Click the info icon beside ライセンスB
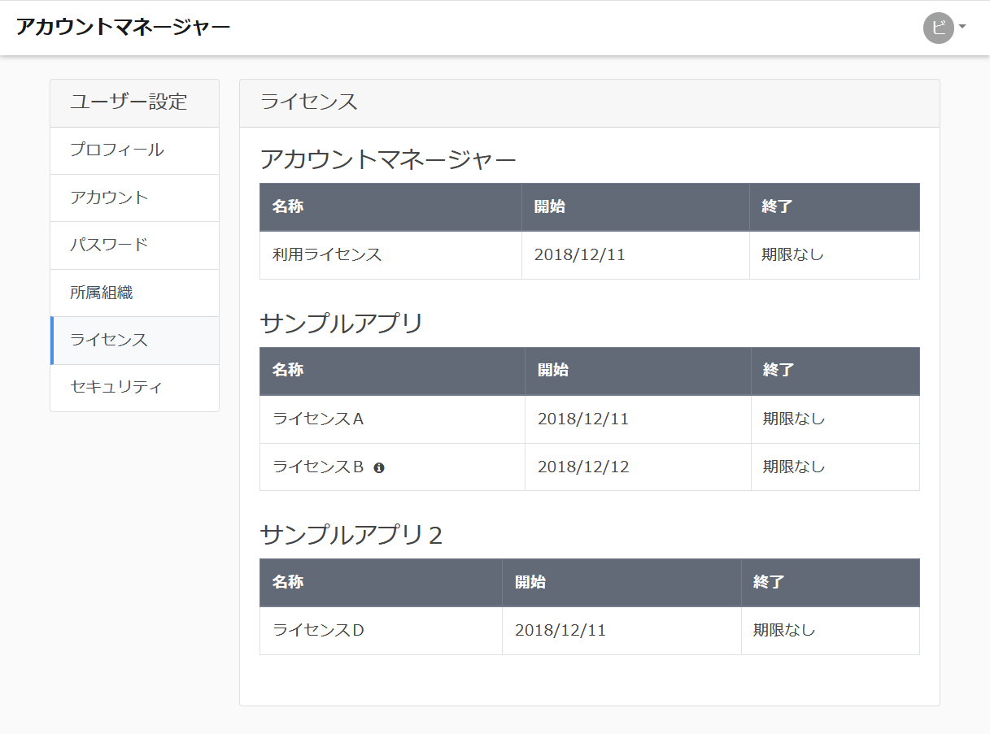The width and height of the screenshot is (990, 734). (379, 467)
